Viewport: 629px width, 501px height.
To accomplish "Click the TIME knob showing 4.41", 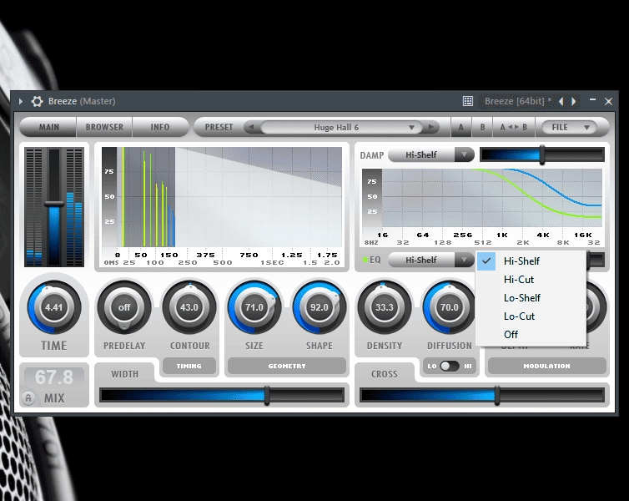I will tap(53, 307).
